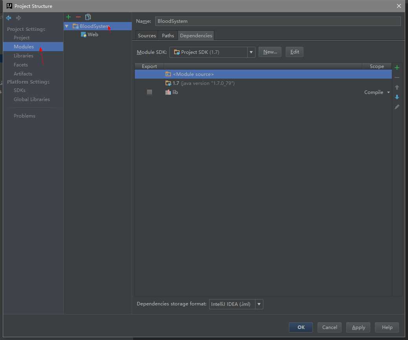Click the lib library icon
Image resolution: width=408 pixels, height=340 pixels.
tap(168, 92)
